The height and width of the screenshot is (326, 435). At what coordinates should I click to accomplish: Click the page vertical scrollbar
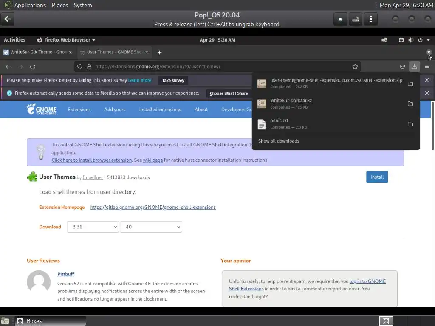tap(432, 126)
